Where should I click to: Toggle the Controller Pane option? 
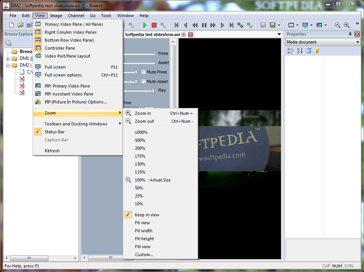click(78, 48)
